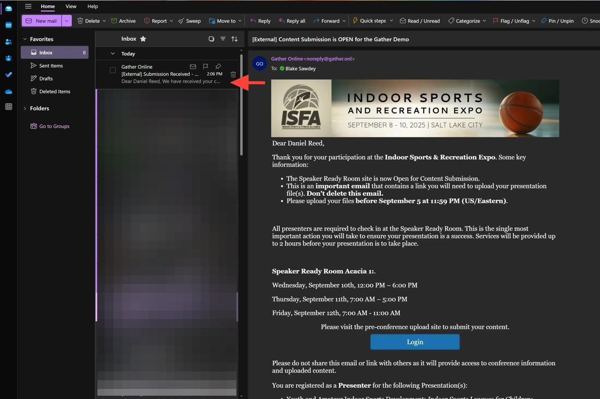Expand the Report dropdown arrow
This screenshot has height=399, width=600.
pos(171,21)
